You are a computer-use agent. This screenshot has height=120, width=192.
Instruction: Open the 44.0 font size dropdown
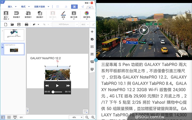(85, 25)
